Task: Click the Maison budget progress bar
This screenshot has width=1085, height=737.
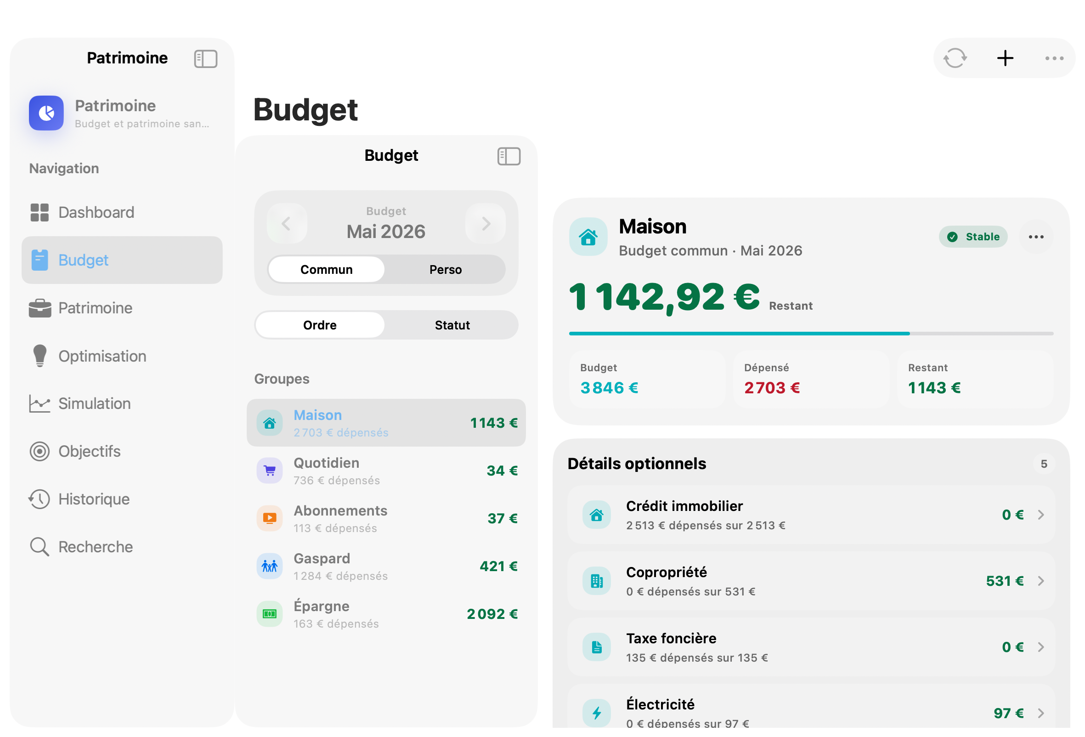Action: point(811,334)
